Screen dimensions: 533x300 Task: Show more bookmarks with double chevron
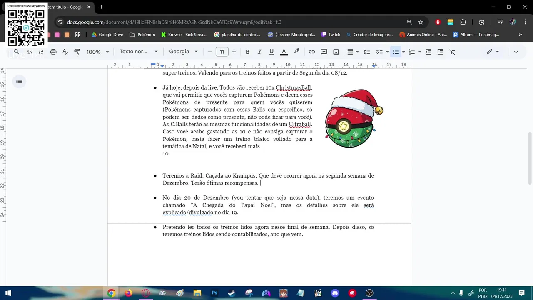point(520,35)
